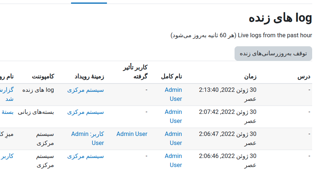
Task: Open Admin User link in 2:06:46 row
Action: tap(173, 161)
